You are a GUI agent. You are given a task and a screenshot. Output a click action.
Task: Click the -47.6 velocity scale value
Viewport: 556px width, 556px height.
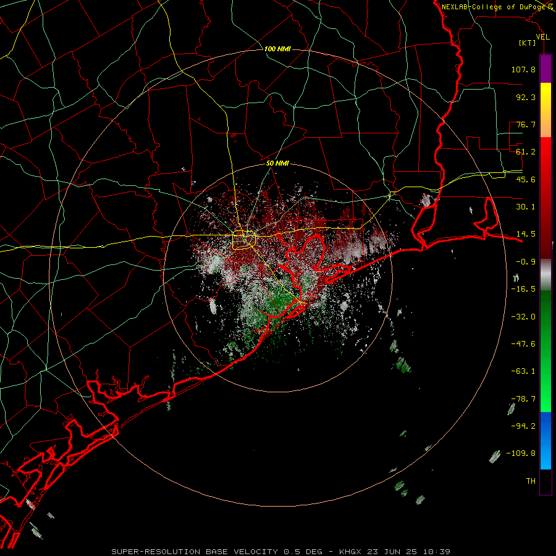523,344
